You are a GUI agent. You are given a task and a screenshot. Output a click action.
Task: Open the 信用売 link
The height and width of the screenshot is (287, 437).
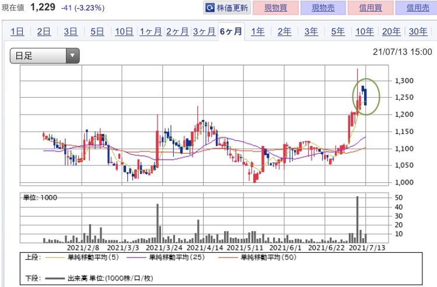[x=417, y=8]
